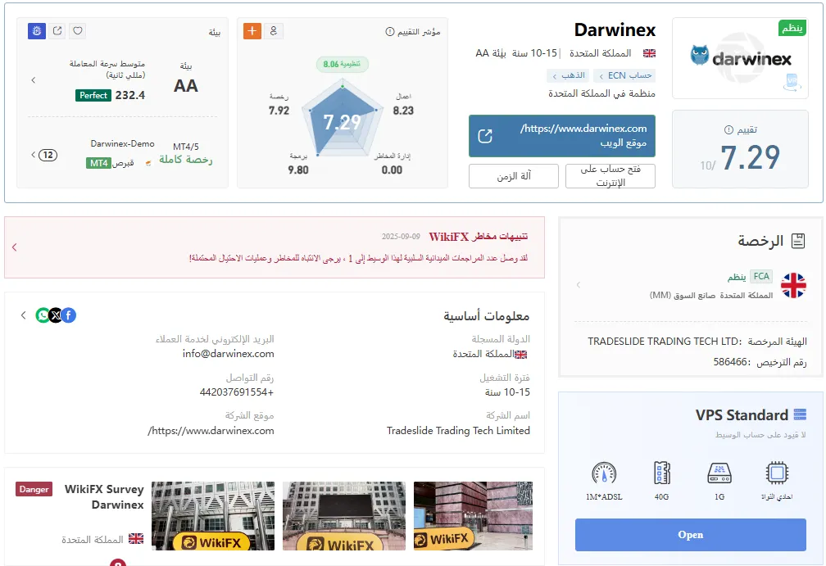Click the heart favorite icon
This screenshot has height=566, width=826.
[x=77, y=31]
